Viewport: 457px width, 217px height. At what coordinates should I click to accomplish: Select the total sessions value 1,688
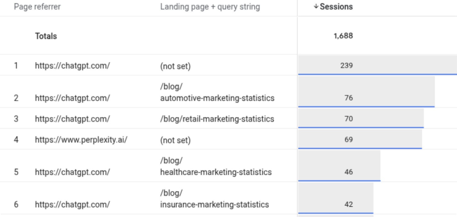pyautogui.click(x=343, y=36)
